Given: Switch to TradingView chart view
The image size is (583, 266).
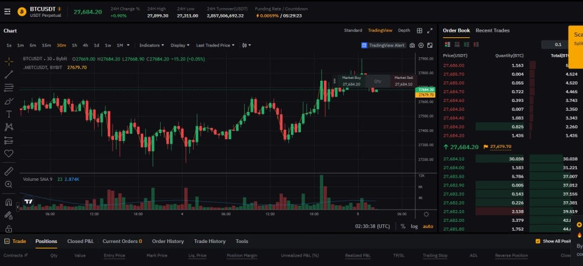Looking at the screenshot, I should pos(380,30).
